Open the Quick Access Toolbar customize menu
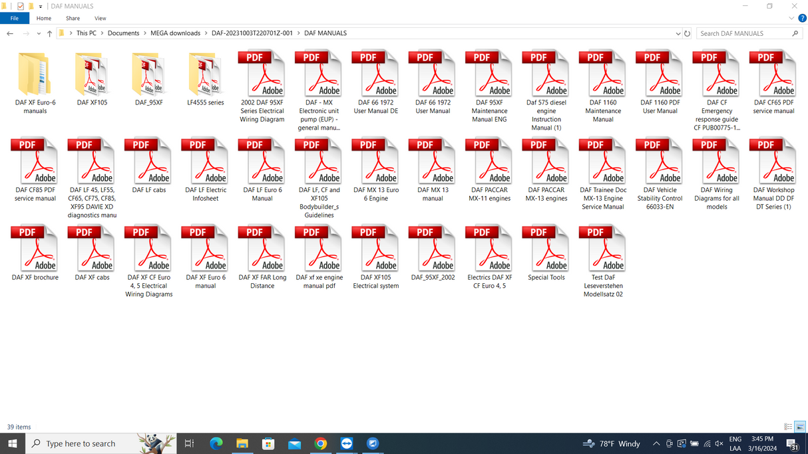The width and height of the screenshot is (808, 454). (41, 6)
